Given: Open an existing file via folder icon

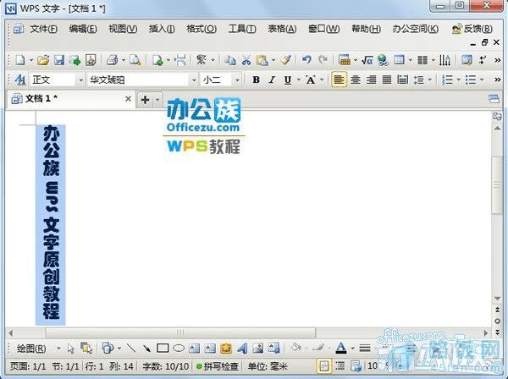Looking at the screenshot, I should pos(43,60).
